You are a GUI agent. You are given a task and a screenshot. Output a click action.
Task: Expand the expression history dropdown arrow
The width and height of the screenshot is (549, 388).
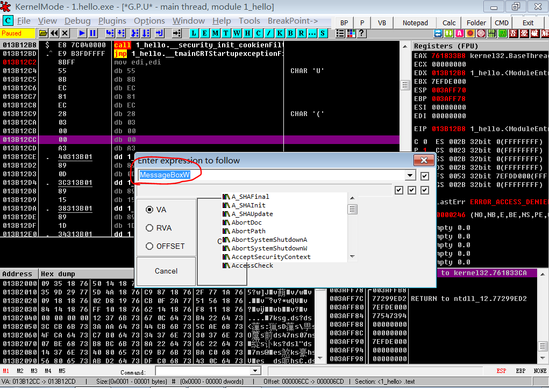[410, 175]
